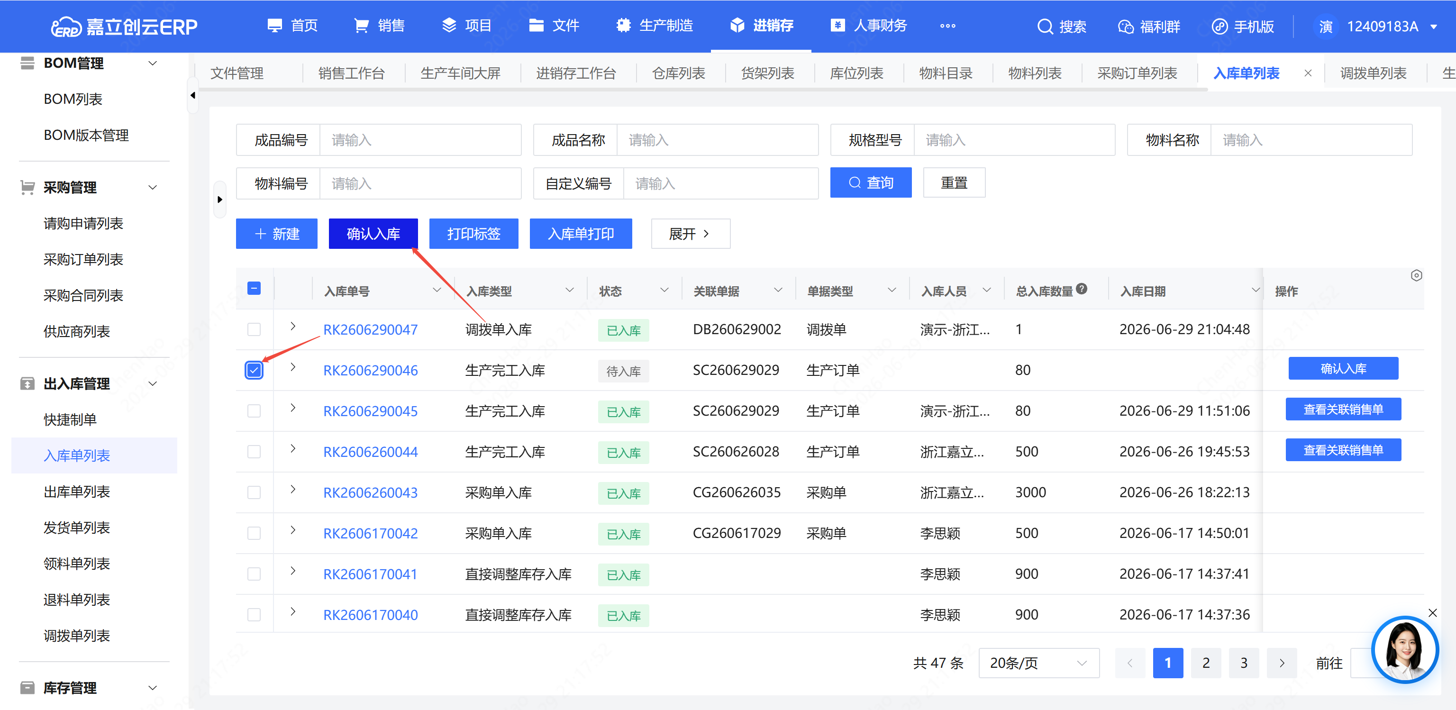The height and width of the screenshot is (710, 1456).
Task: Open the table column settings gear
Action: tap(1416, 275)
